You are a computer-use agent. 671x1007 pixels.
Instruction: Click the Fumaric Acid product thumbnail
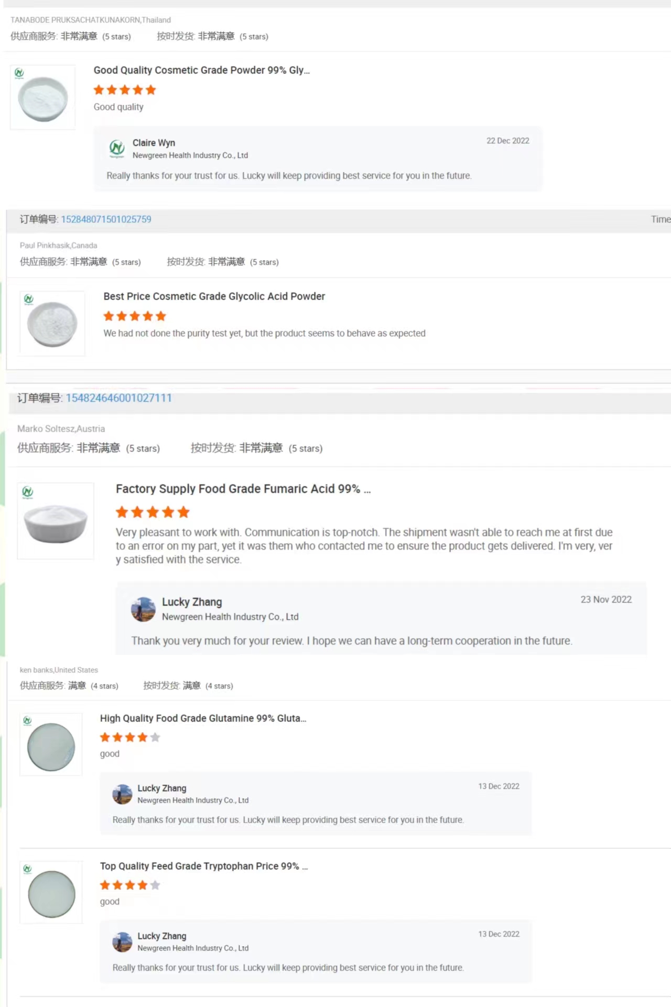point(56,521)
